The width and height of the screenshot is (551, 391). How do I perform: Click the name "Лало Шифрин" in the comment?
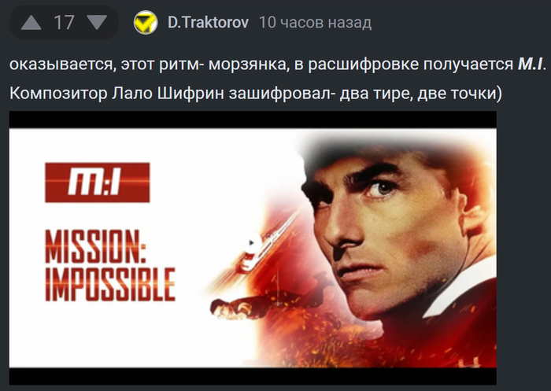coord(168,94)
